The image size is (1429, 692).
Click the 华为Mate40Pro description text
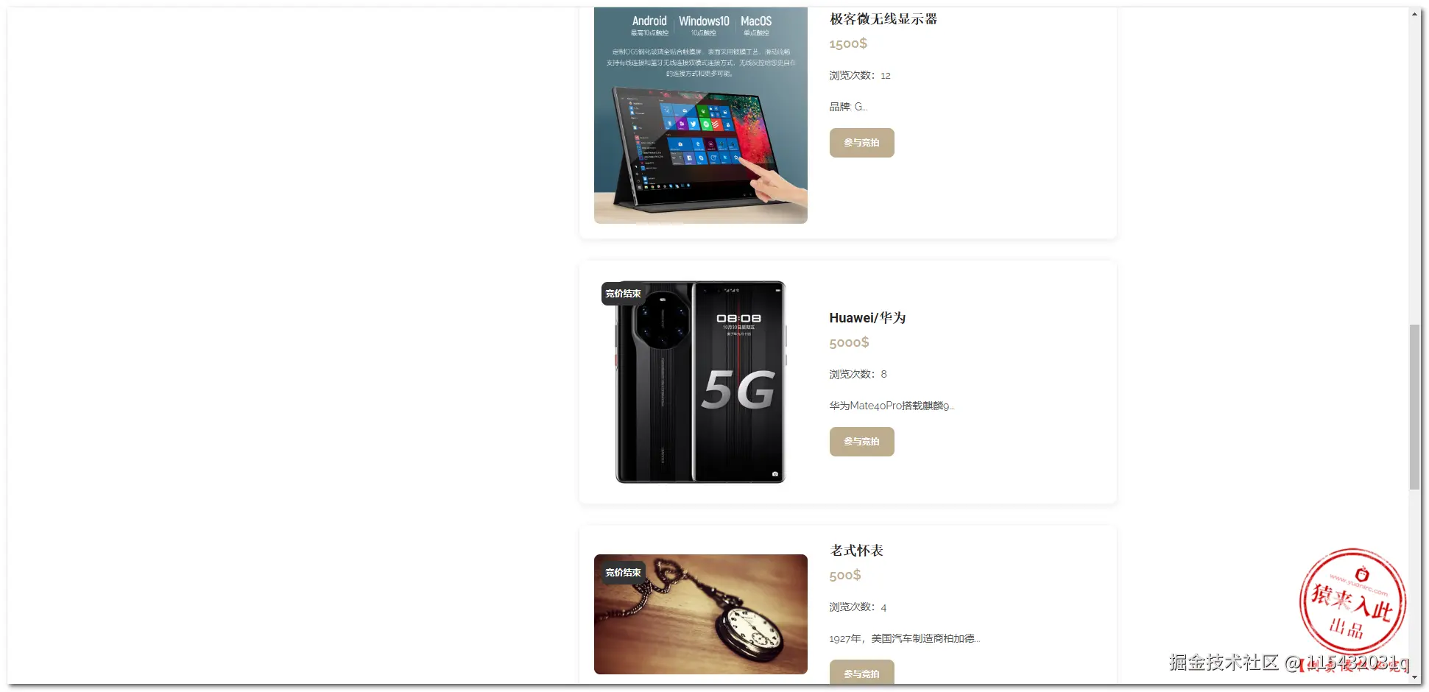[x=892, y=406]
